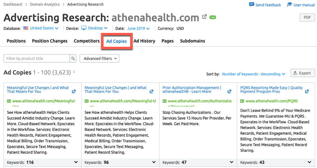
Task: Click the search magnifier icon in filter box
Action: click(x=73, y=59)
